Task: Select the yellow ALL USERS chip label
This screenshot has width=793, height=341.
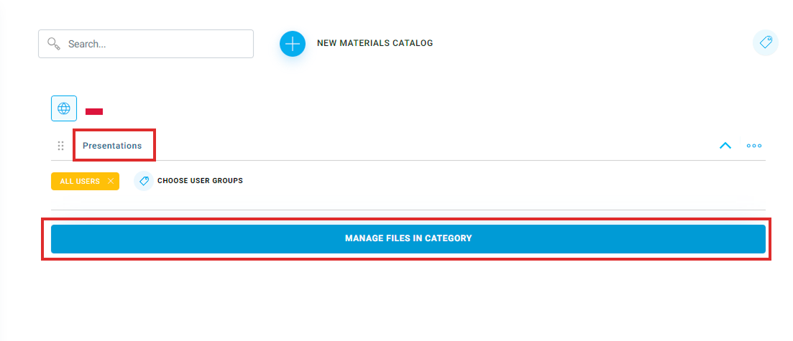Action: coord(80,181)
